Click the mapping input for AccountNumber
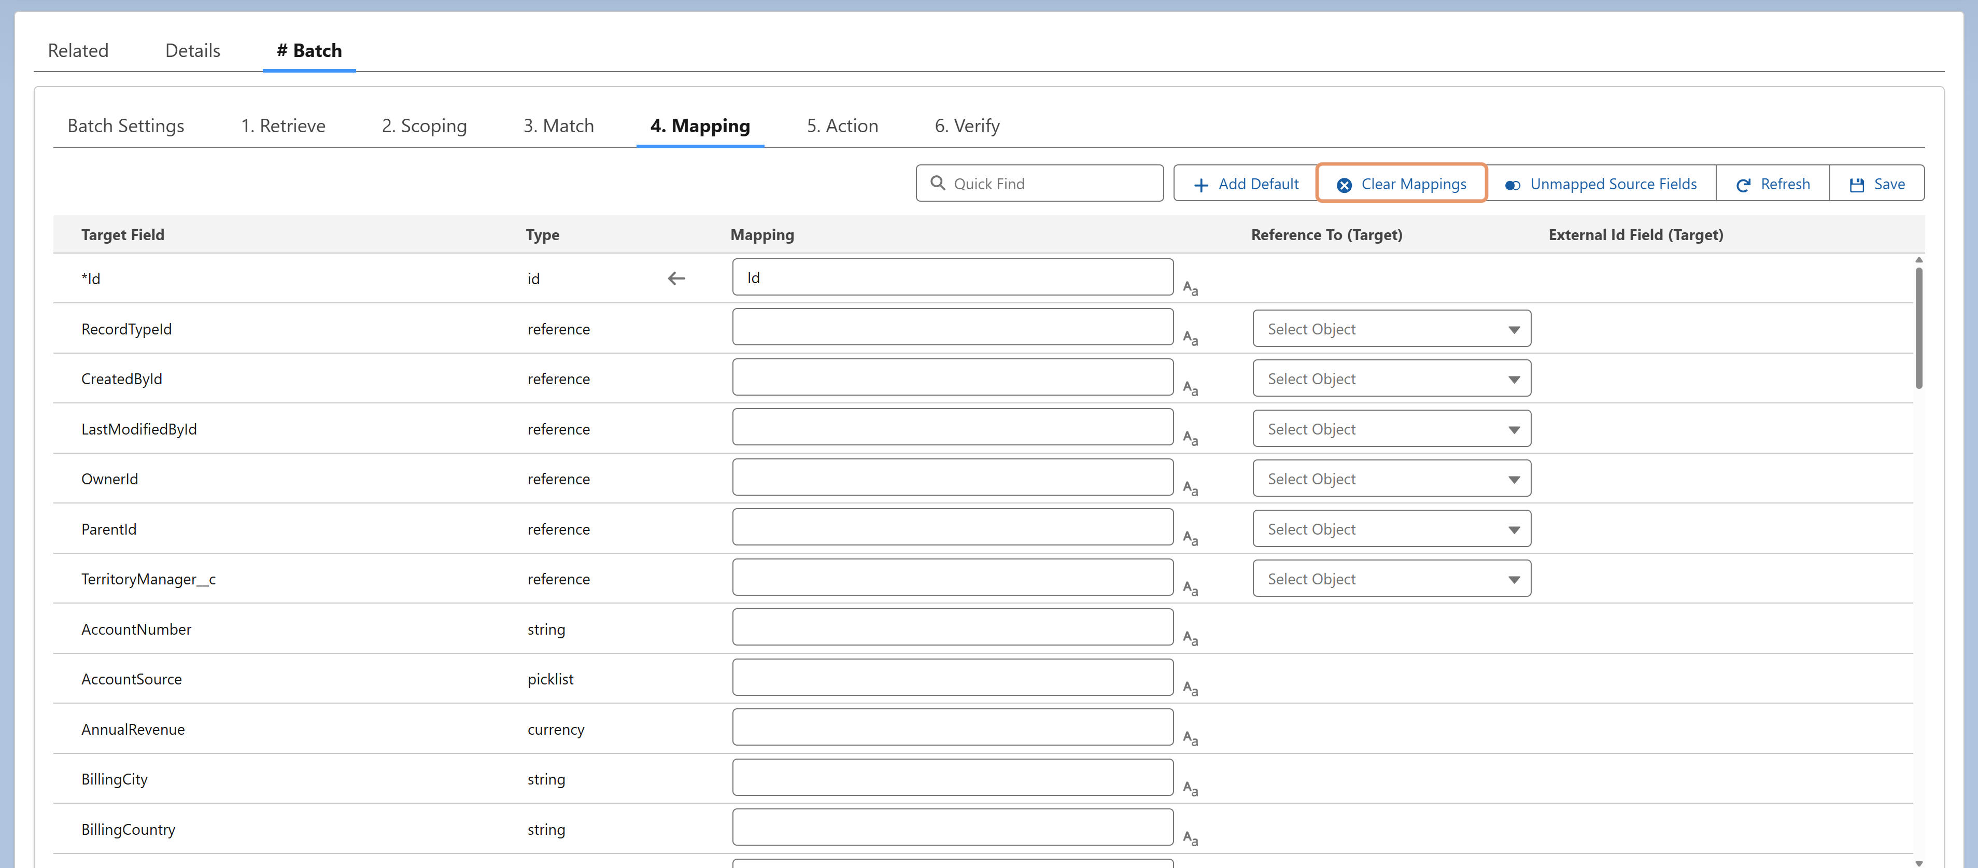 [x=952, y=627]
